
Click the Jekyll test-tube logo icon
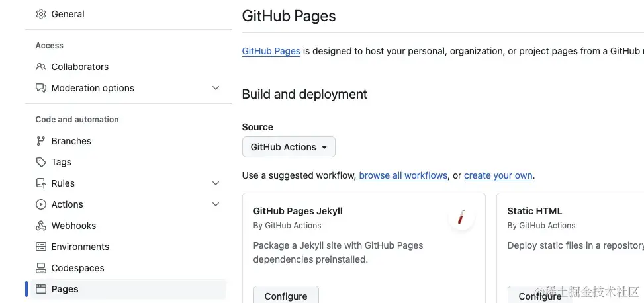(x=461, y=217)
